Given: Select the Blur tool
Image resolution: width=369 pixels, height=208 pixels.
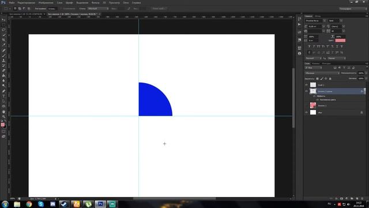Looking at the screenshot, I should pyautogui.click(x=3, y=81).
